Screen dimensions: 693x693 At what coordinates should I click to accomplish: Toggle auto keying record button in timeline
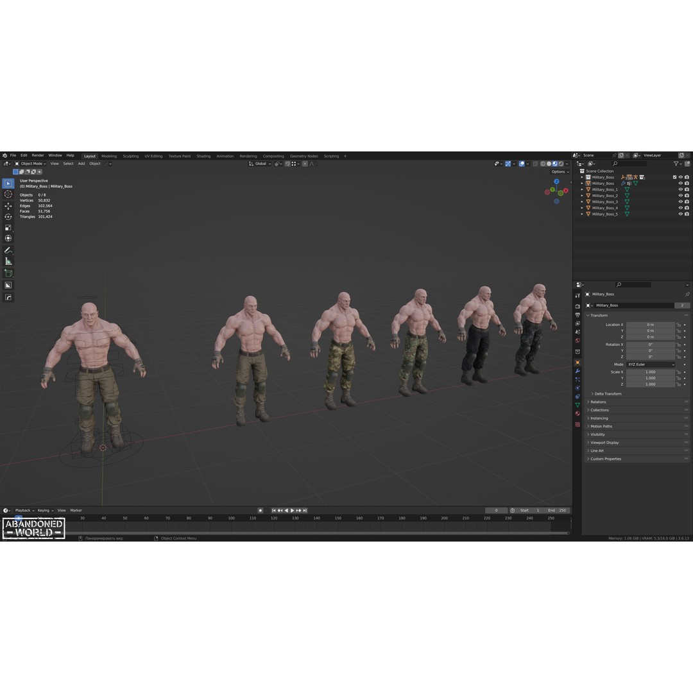261,511
